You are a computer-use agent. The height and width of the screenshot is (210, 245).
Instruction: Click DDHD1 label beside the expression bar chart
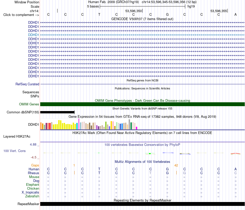[x=34, y=125]
